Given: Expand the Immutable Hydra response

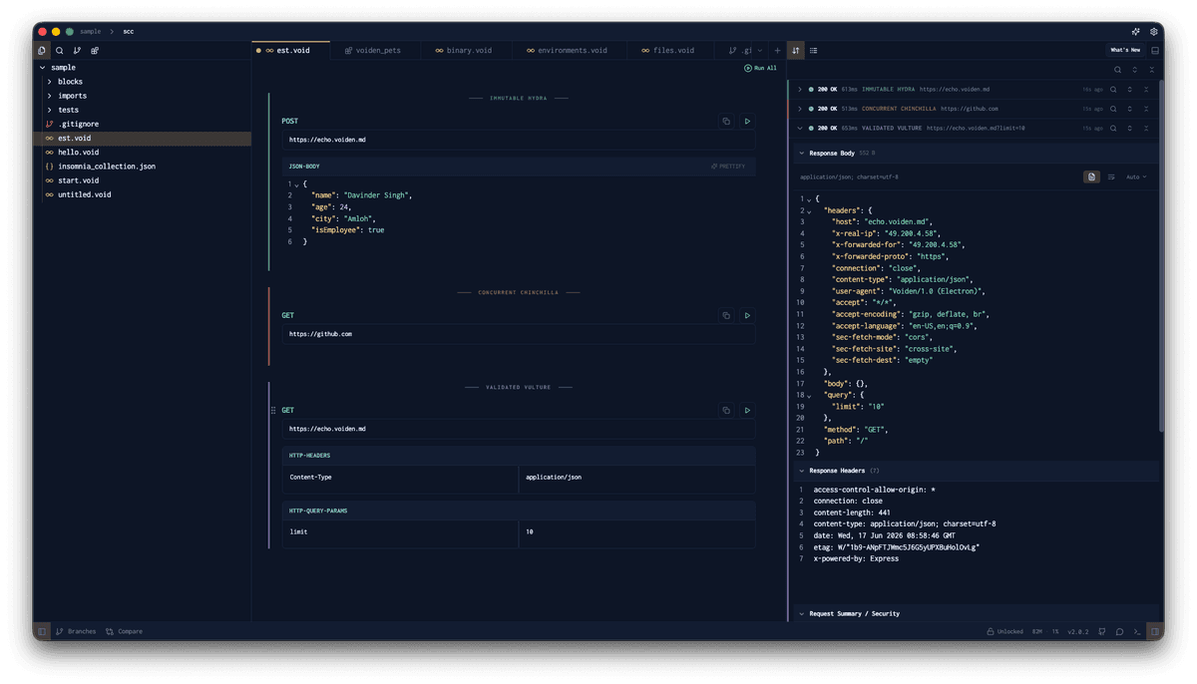Looking at the screenshot, I should click(800, 90).
